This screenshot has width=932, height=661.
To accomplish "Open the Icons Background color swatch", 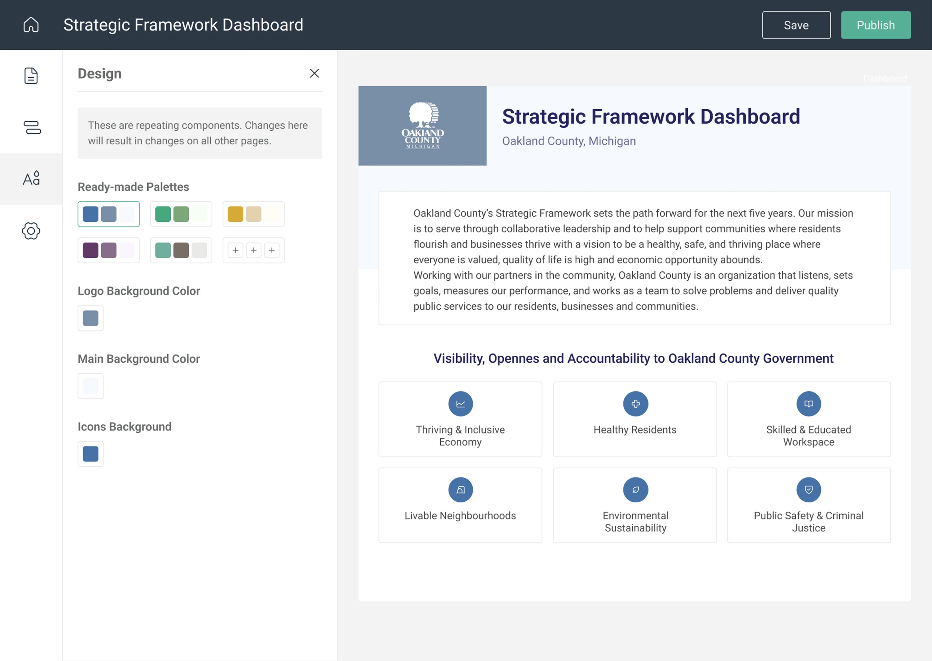I will tap(90, 453).
